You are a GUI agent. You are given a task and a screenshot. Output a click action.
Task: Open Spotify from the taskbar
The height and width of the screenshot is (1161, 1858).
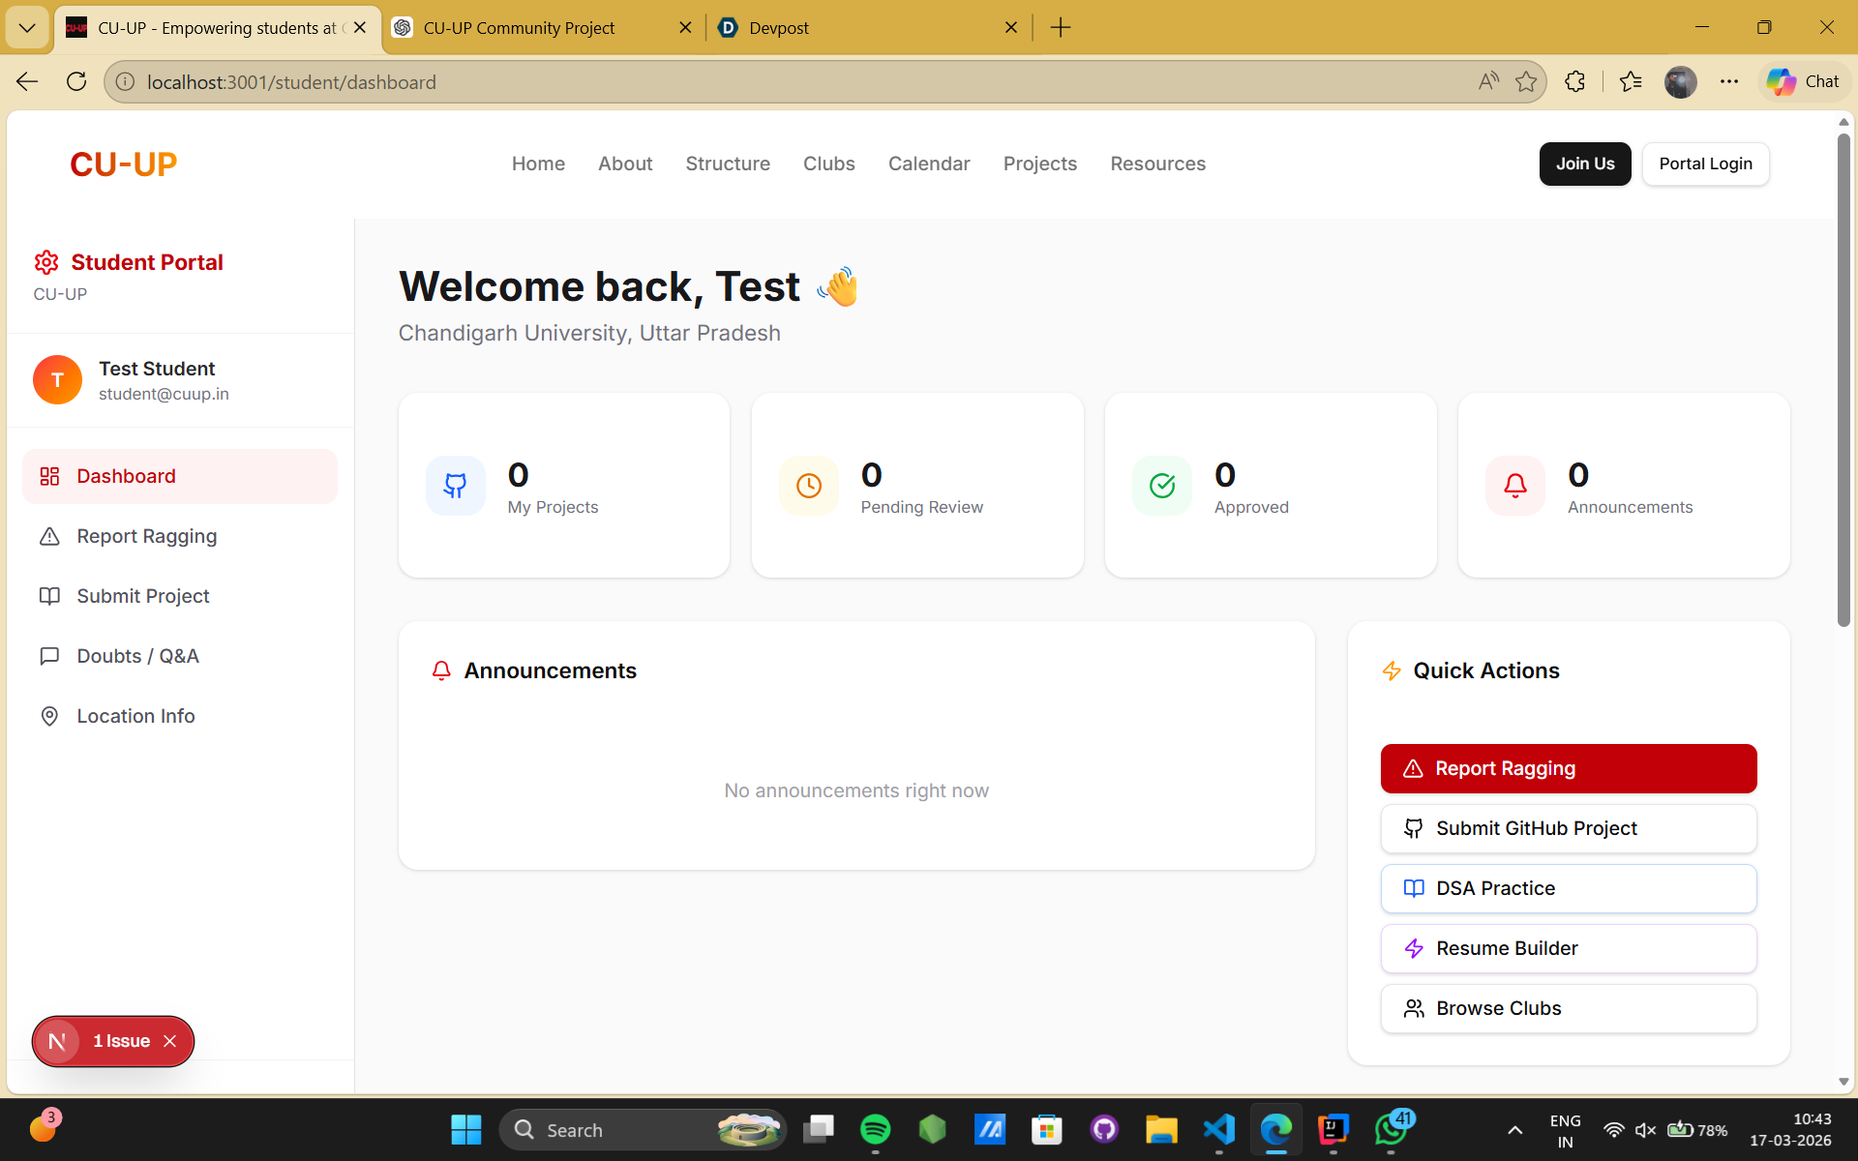pos(875,1129)
